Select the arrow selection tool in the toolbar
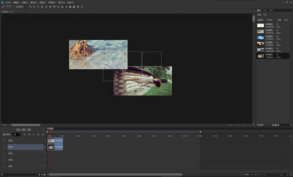This screenshot has height=177, width=293. (26, 7)
